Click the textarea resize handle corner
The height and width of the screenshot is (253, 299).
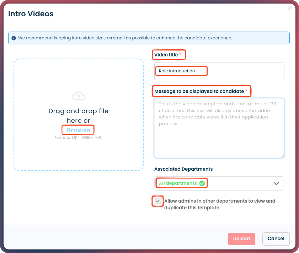click(282, 155)
